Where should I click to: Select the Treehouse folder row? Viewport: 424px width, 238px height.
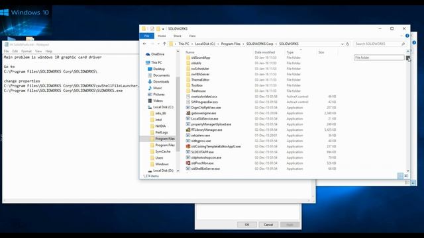coord(261,91)
